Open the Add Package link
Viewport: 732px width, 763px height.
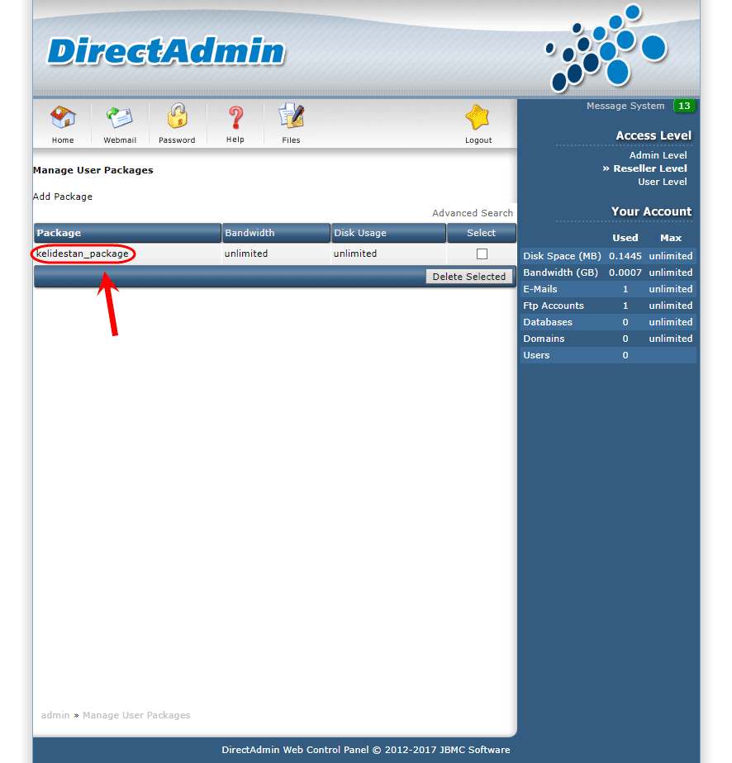[x=62, y=197]
